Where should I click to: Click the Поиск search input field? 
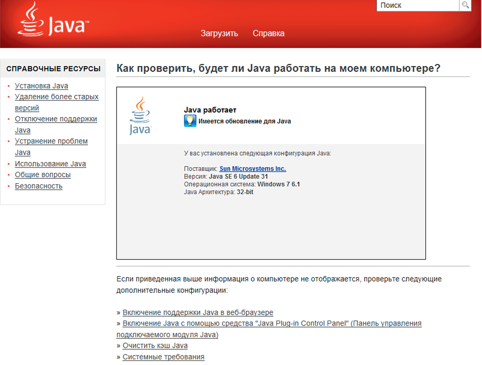417,5
